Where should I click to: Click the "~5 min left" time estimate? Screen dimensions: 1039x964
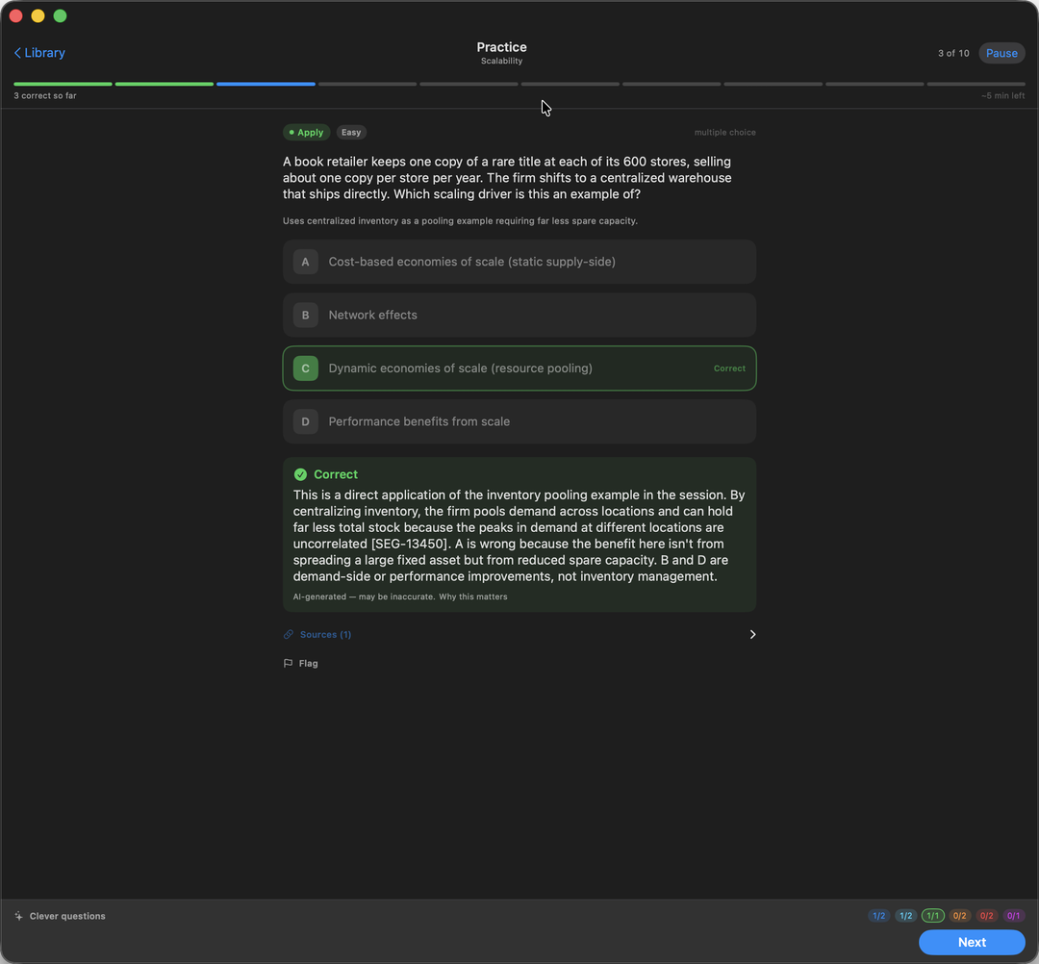click(x=1002, y=96)
